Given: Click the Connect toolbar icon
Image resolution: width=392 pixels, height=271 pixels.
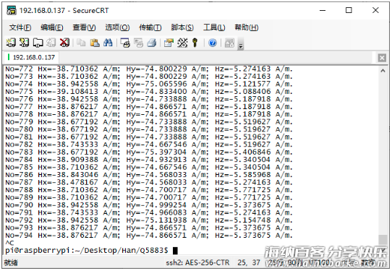Looking at the screenshot, I should tap(11, 43).
